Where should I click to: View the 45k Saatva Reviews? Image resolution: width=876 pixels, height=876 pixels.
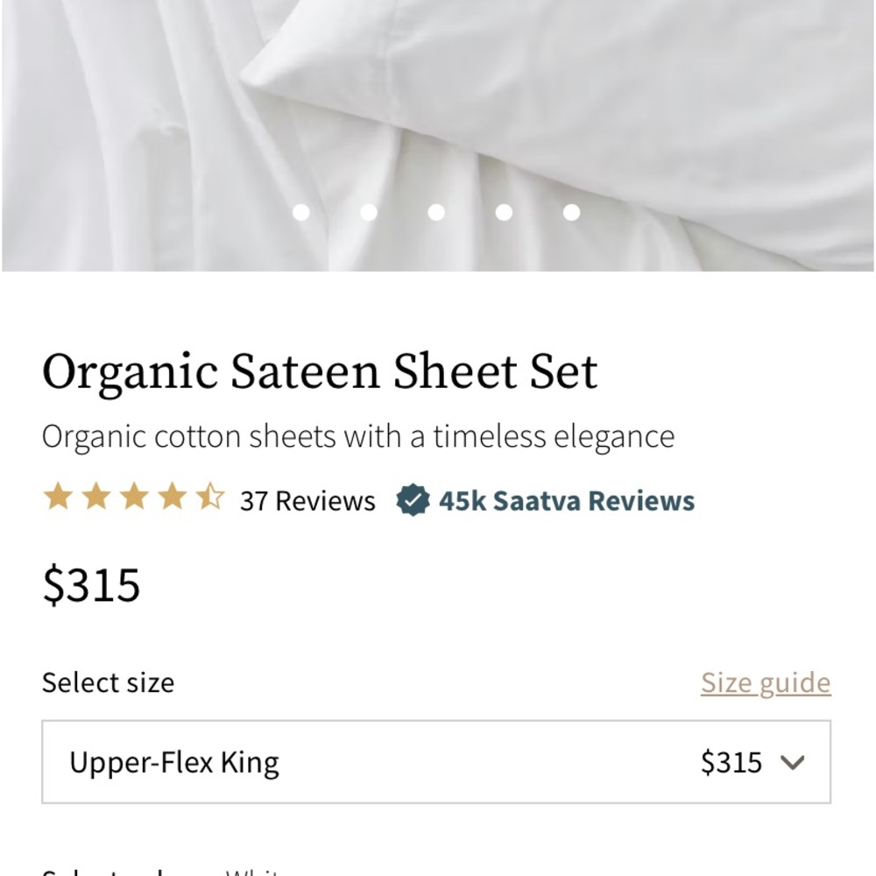(x=566, y=500)
